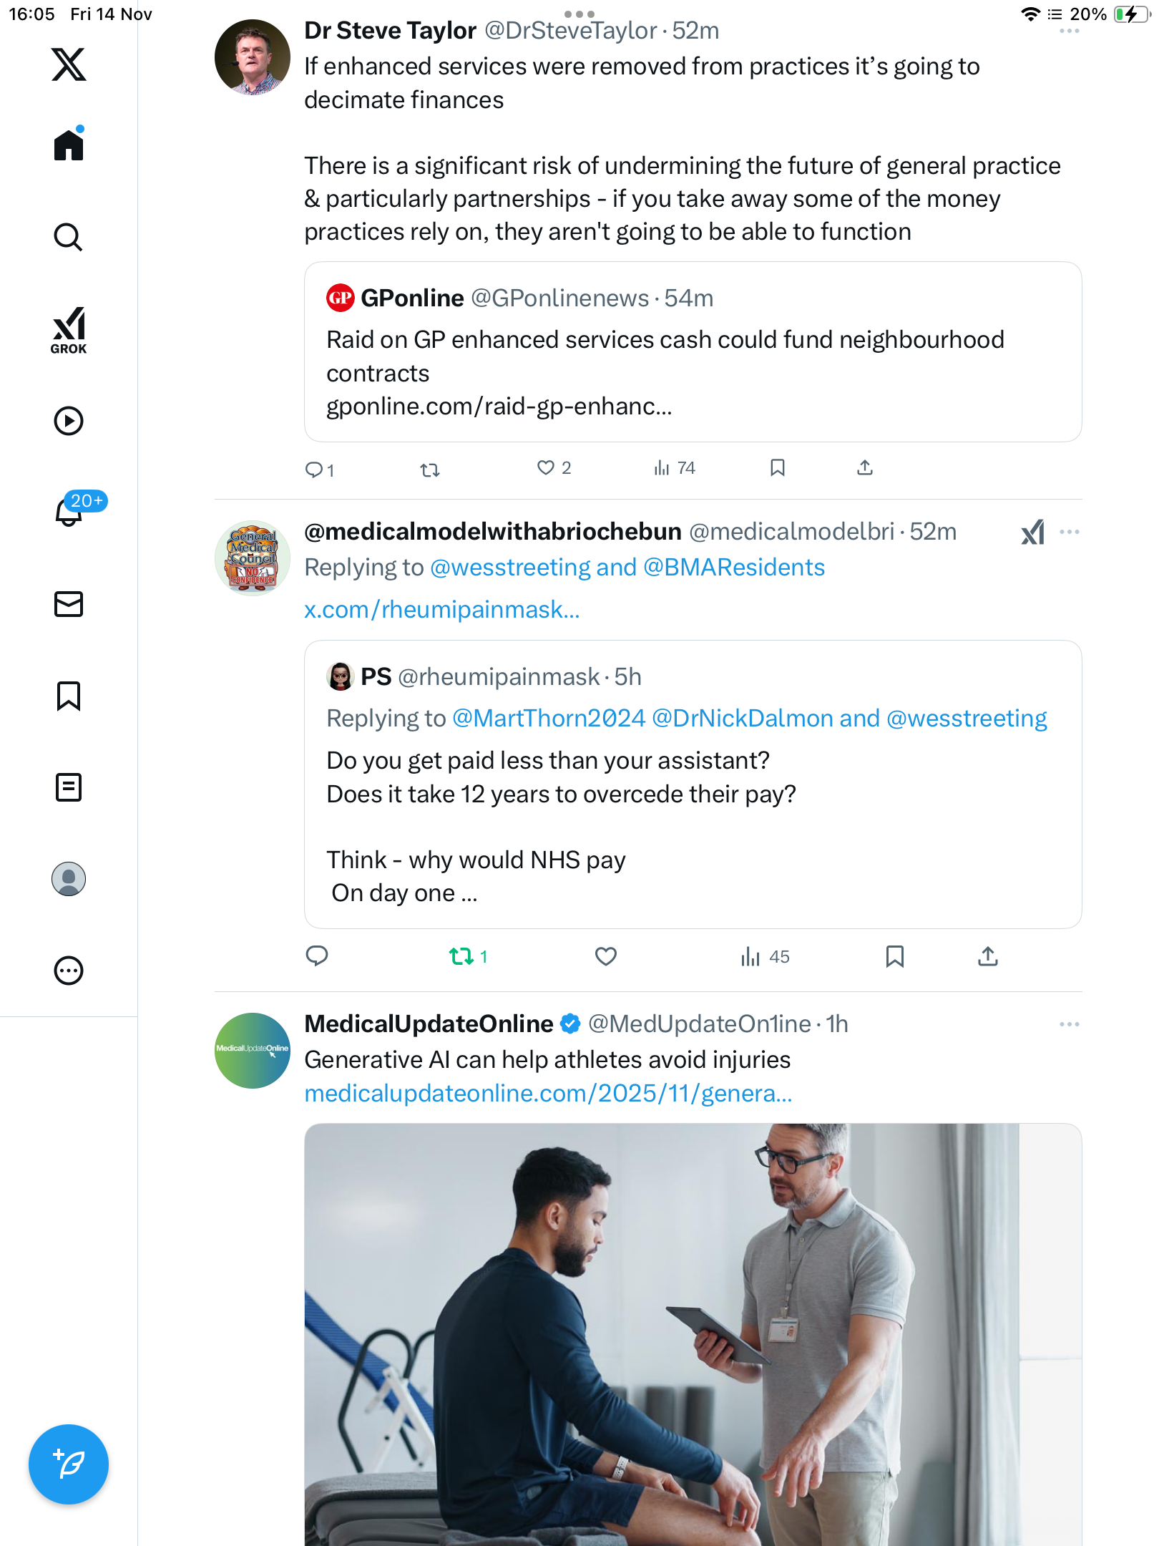Screen dimensions: 1159x1546
Task: Like Dr Steve Taylor's post
Action: point(546,468)
